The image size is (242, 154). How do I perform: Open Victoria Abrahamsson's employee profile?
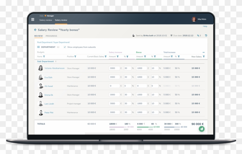[54, 68]
